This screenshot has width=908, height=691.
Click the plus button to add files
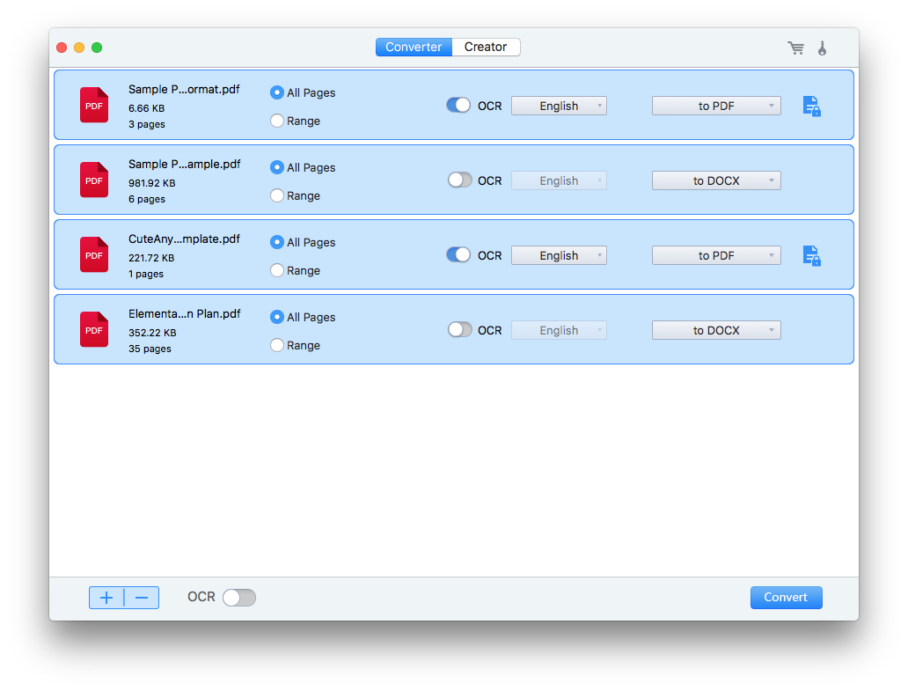106,597
